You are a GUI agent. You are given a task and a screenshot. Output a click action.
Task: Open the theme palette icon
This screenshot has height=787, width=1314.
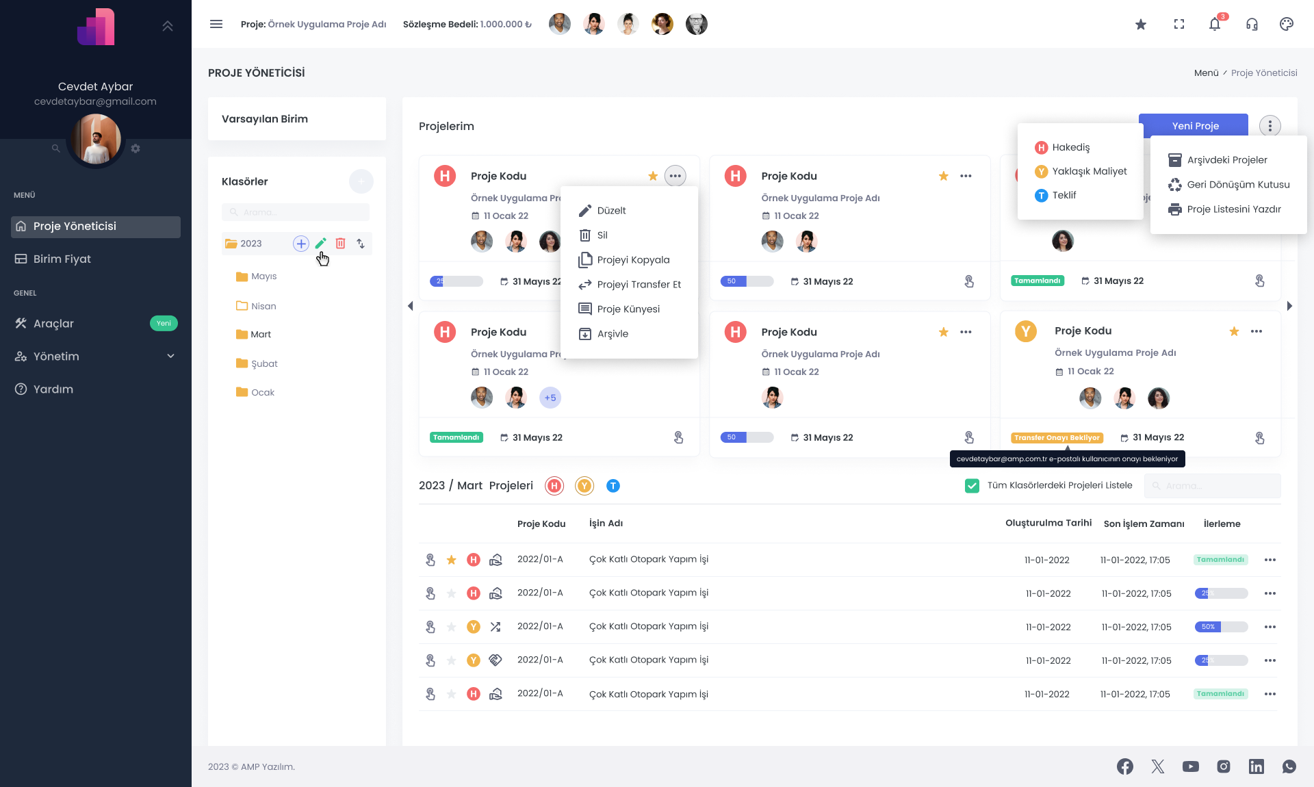1287,24
